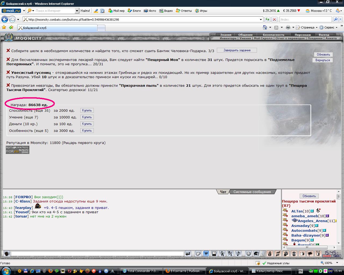Click Найти! search button
344x275 pixels.
(x=85, y=11)
